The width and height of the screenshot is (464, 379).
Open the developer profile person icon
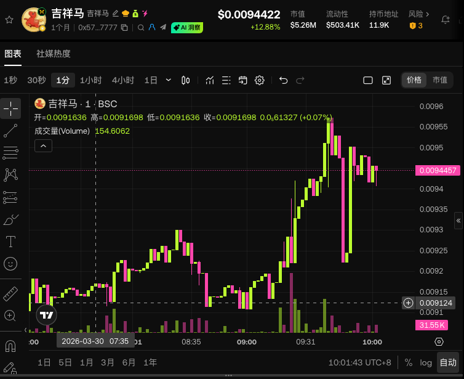click(x=152, y=27)
